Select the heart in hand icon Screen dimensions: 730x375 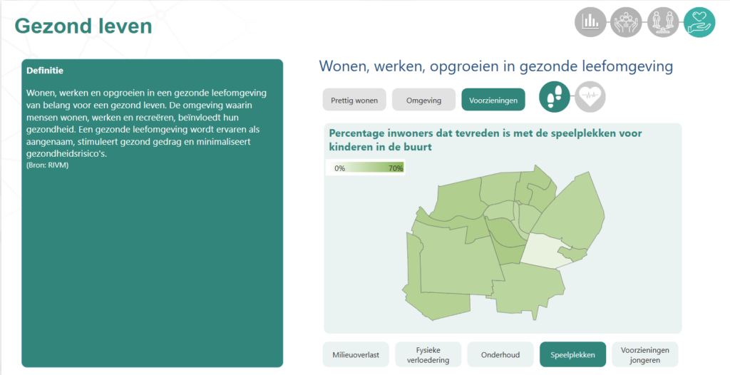pos(699,21)
